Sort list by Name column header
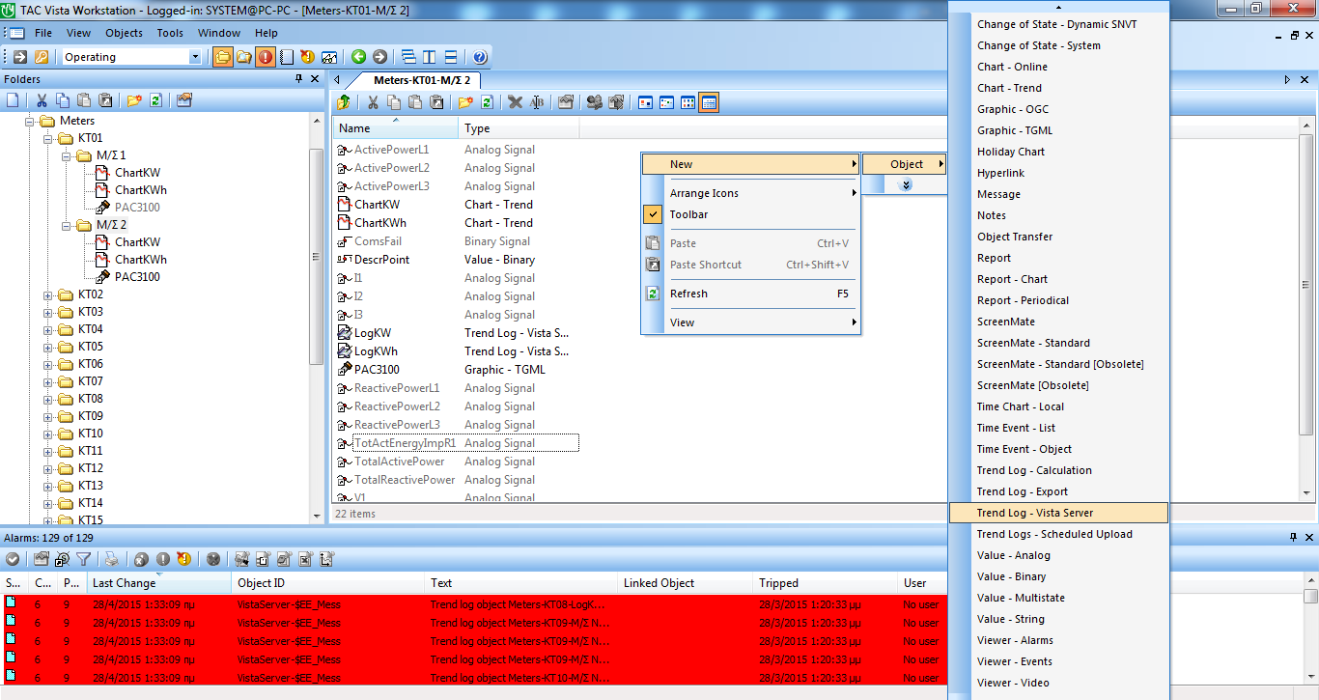The image size is (1319, 700). tap(396, 128)
